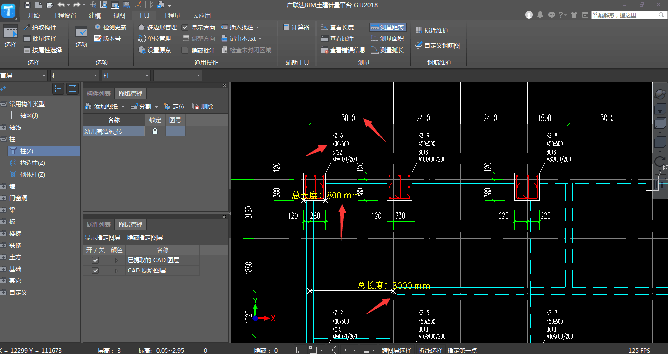Expand the 梁 tree node
The image size is (668, 354).
(x=3, y=210)
